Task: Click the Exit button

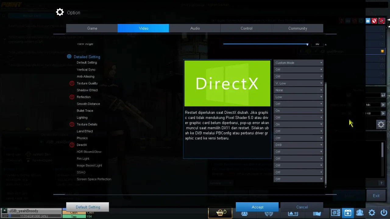Action: (376, 196)
